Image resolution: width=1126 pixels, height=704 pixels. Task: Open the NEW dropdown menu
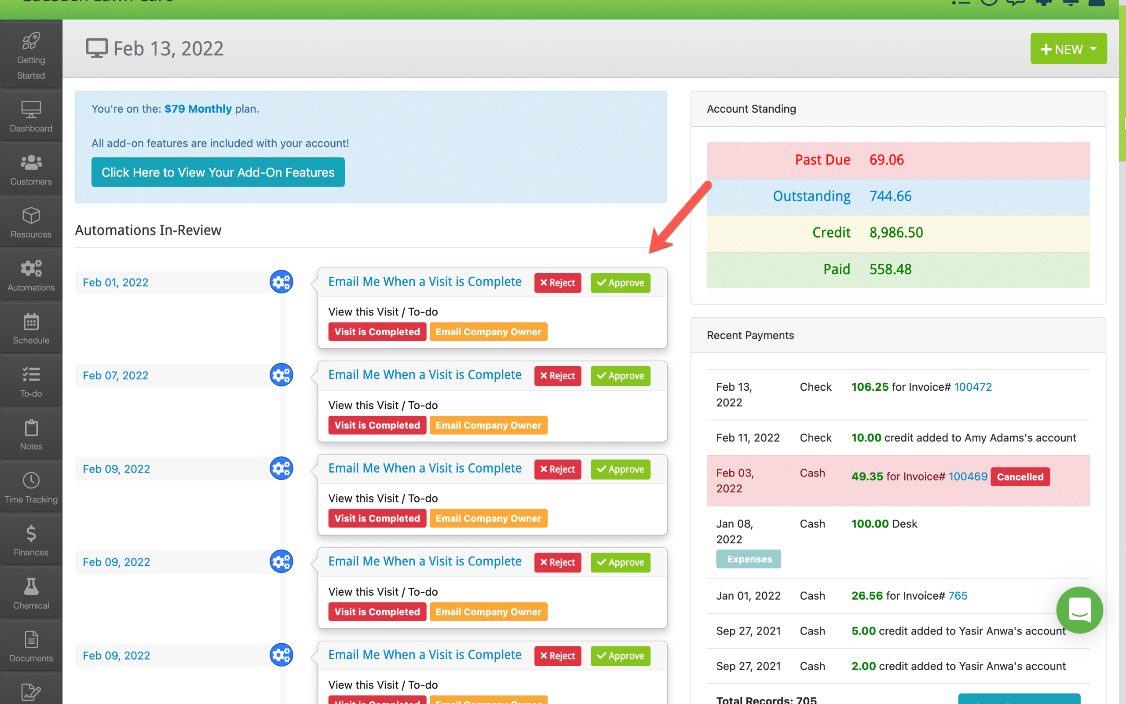(1068, 48)
